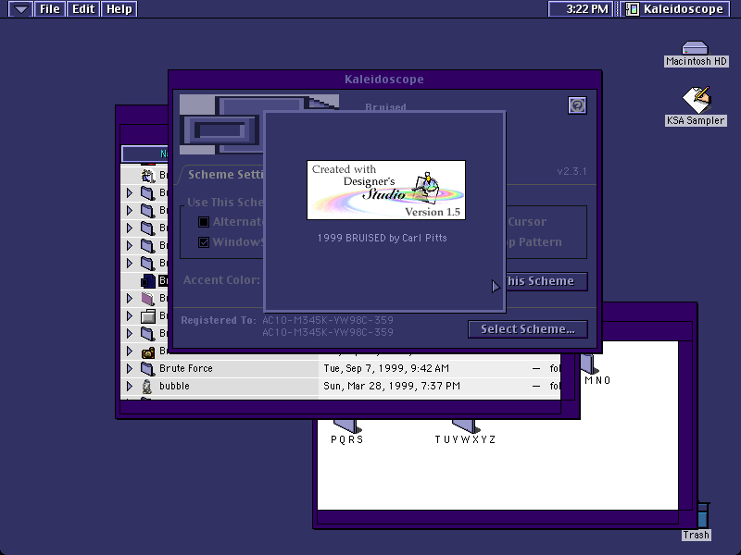This screenshot has width=741, height=555.
Task: Select the Brute Force folder icon
Action: coord(147,368)
